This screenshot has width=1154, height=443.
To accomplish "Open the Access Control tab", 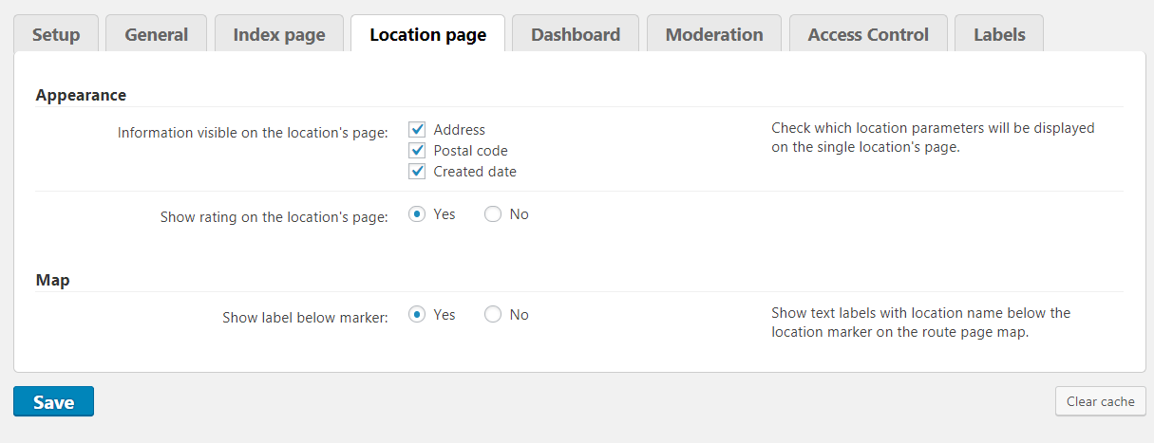I will point(868,35).
